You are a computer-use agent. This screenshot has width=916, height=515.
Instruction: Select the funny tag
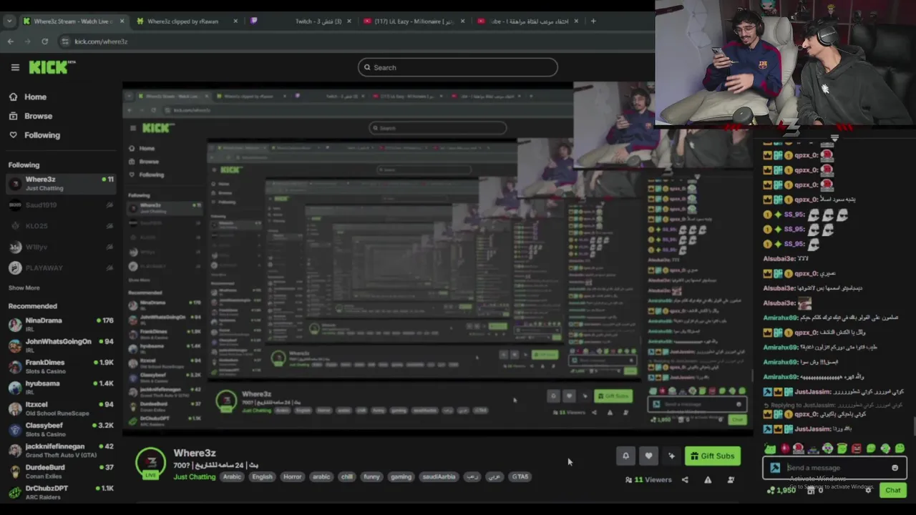click(371, 476)
